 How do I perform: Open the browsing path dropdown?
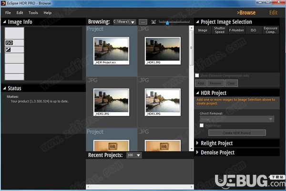133,22
